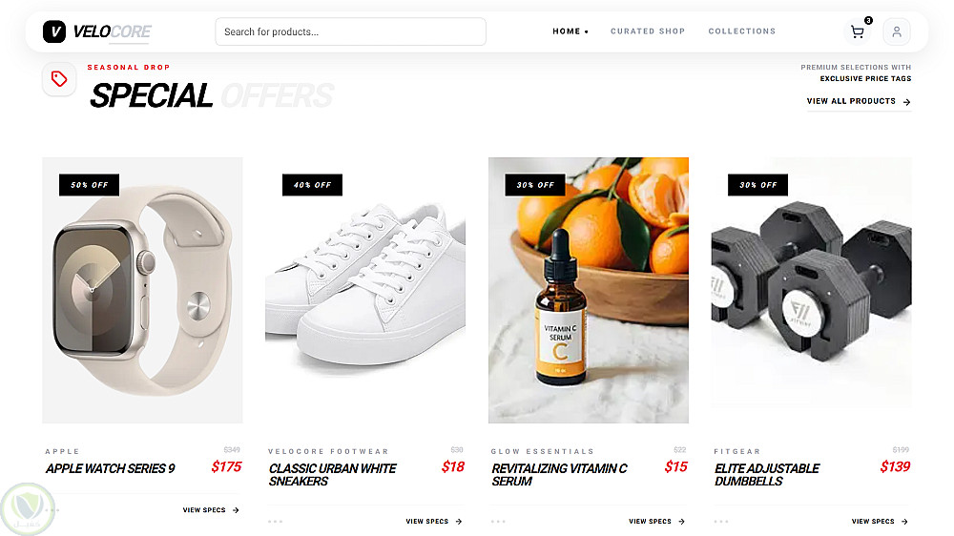Click the round green watermark badge
The width and height of the screenshot is (954, 536).
(x=27, y=509)
